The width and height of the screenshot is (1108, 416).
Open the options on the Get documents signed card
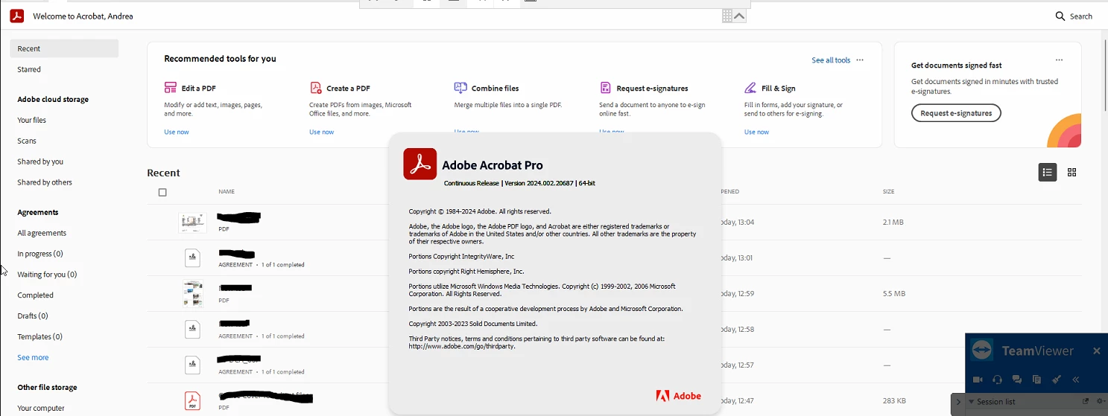(x=1059, y=60)
